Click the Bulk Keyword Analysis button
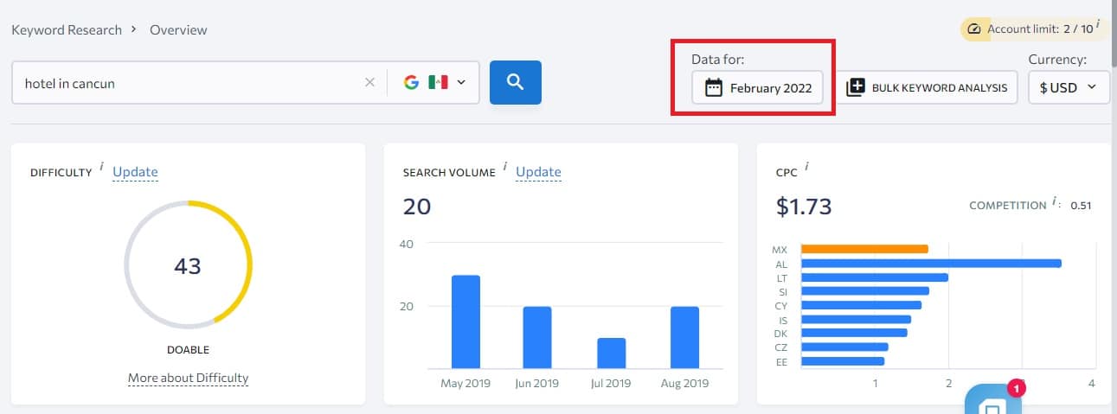Viewport: 1117px width, 414px height. coord(928,87)
